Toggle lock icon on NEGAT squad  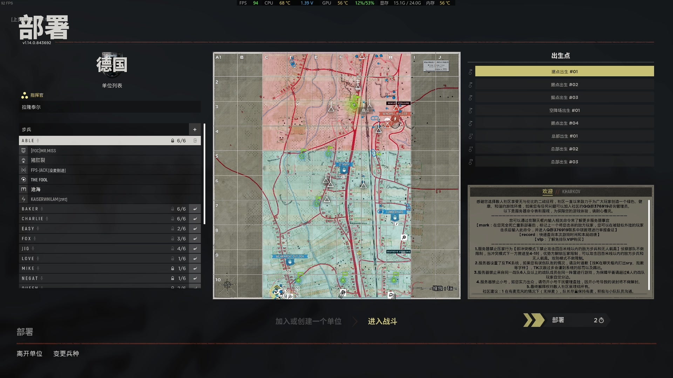point(172,278)
